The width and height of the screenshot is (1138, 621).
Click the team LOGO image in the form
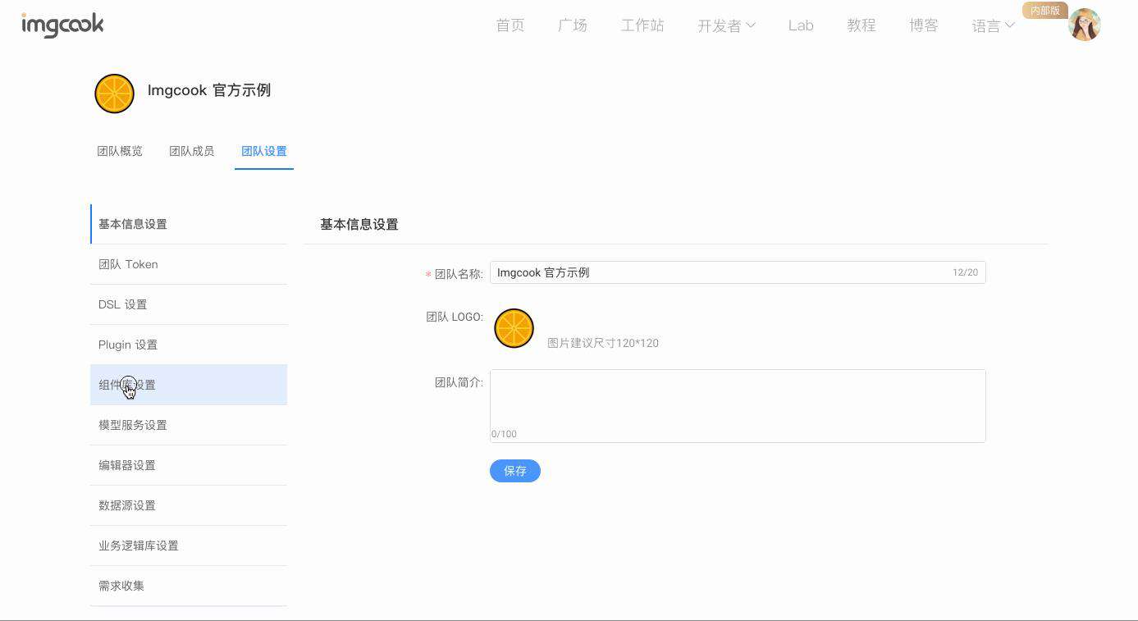click(514, 328)
